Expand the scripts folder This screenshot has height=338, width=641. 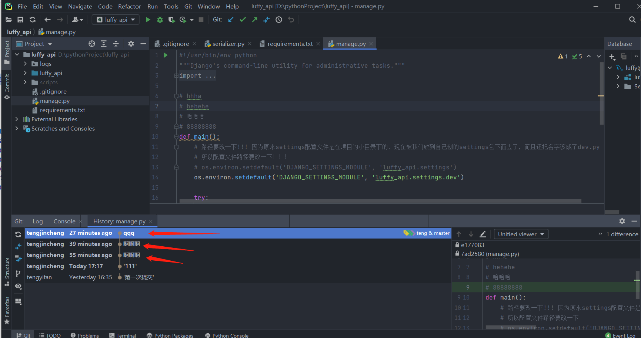click(25, 82)
